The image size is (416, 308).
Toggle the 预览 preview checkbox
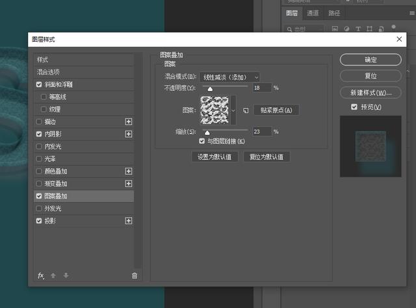(x=354, y=107)
